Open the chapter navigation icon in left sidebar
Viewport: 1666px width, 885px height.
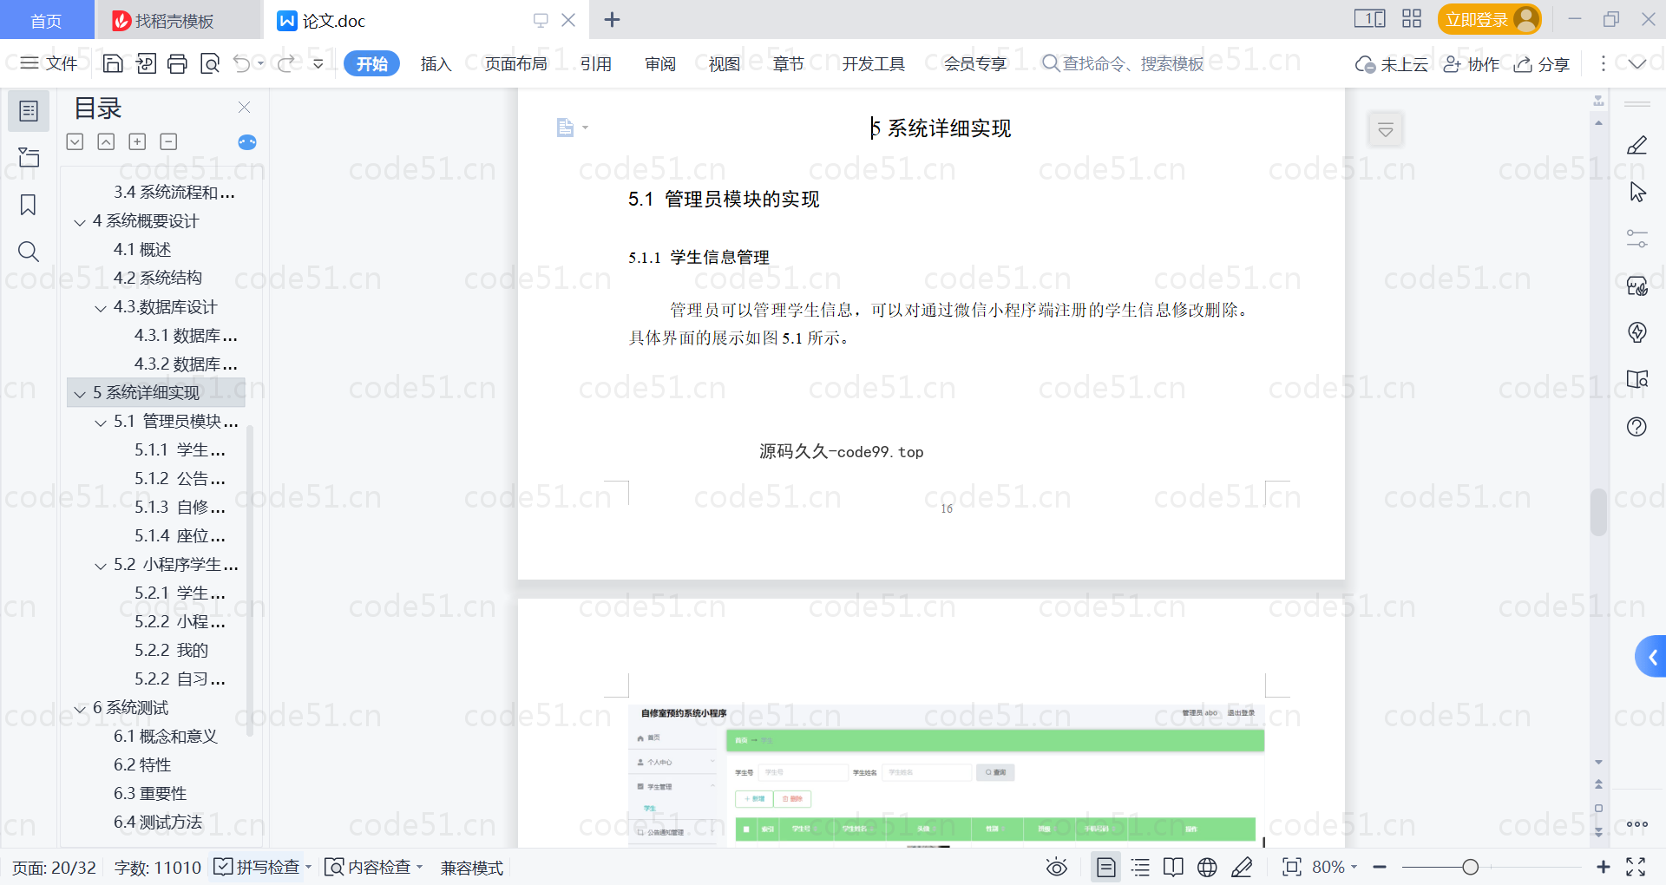click(29, 157)
